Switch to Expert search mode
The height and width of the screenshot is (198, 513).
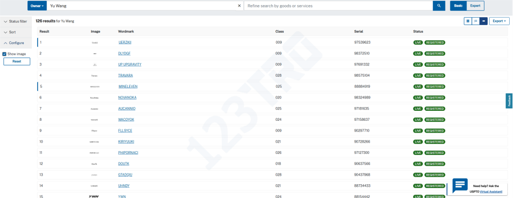[475, 6]
